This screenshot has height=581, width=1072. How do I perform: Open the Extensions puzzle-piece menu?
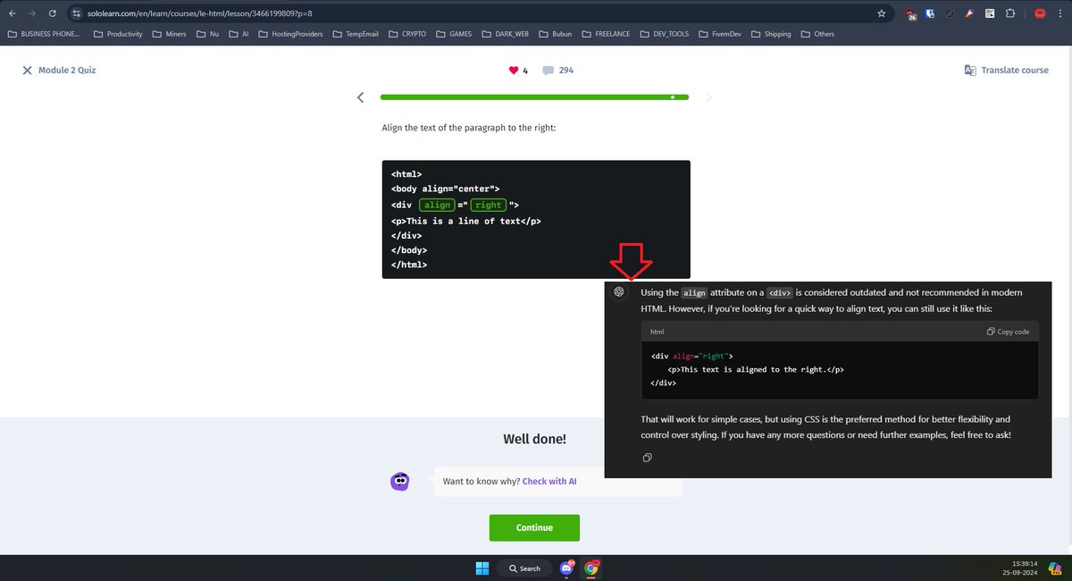coord(1009,13)
